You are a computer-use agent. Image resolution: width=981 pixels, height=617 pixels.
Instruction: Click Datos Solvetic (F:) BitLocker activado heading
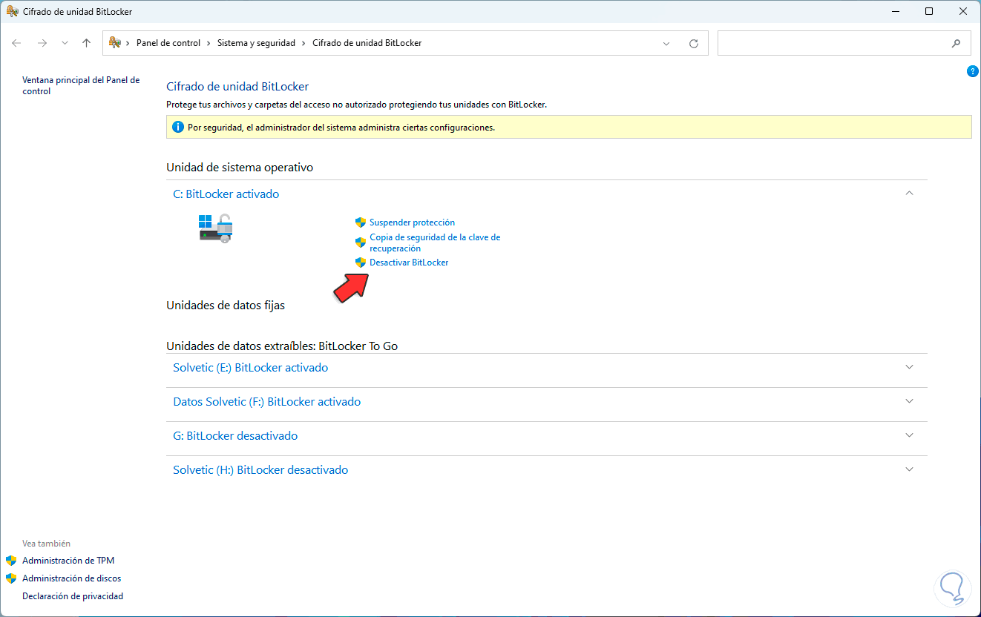[x=266, y=402]
